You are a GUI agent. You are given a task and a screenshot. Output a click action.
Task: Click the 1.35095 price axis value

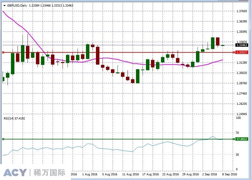pyautogui.click(x=242, y=32)
